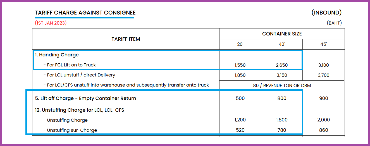The height and width of the screenshot is (146, 370).
Task: Click the 12. Unstuffing Charge for LCL, LCL-CFS title
Action: point(80,110)
